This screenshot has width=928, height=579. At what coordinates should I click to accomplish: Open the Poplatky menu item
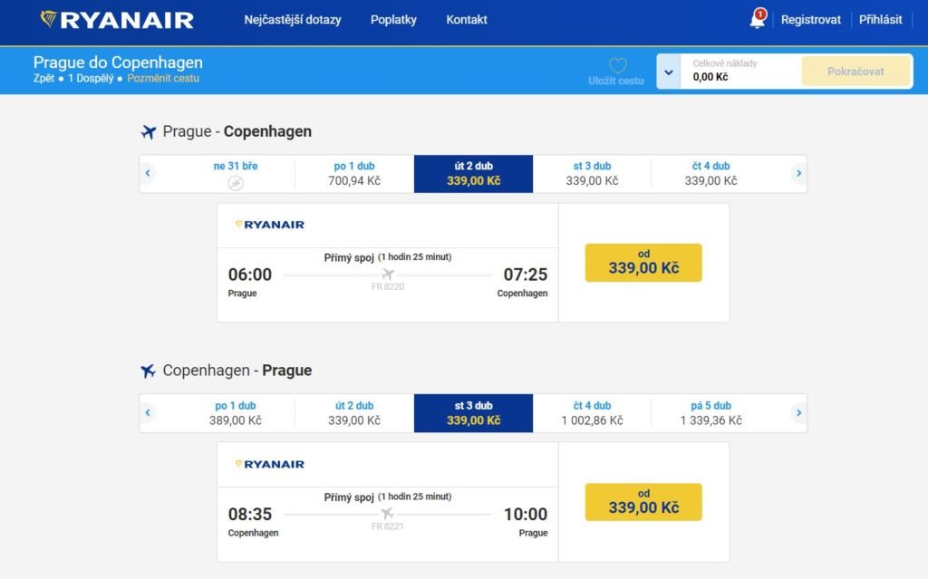[x=393, y=20]
